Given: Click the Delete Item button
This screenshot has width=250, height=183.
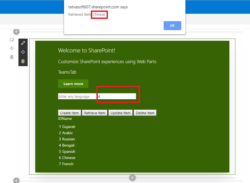Looking at the screenshot, I should [x=145, y=113].
